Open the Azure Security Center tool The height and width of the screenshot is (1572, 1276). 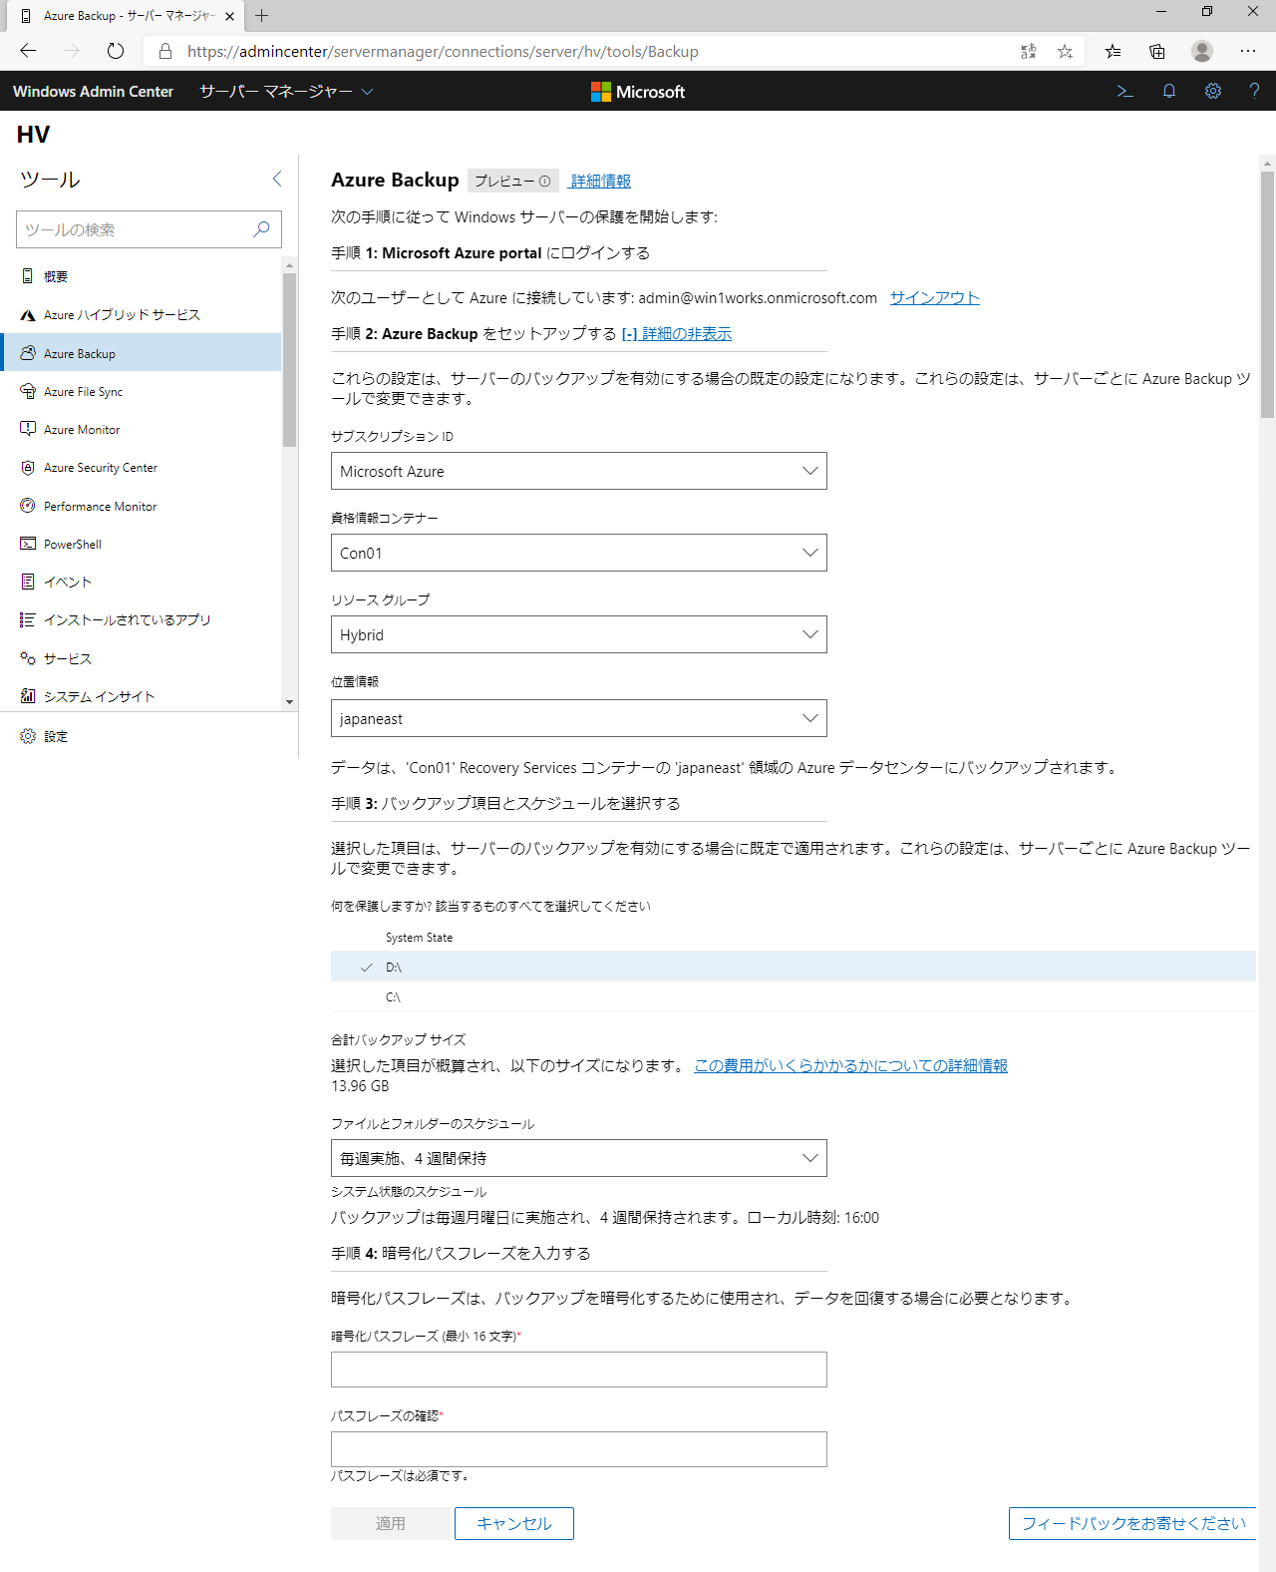(x=142, y=468)
